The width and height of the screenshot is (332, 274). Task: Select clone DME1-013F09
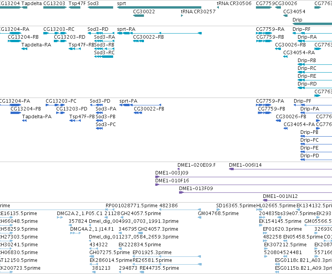click(x=196, y=189)
